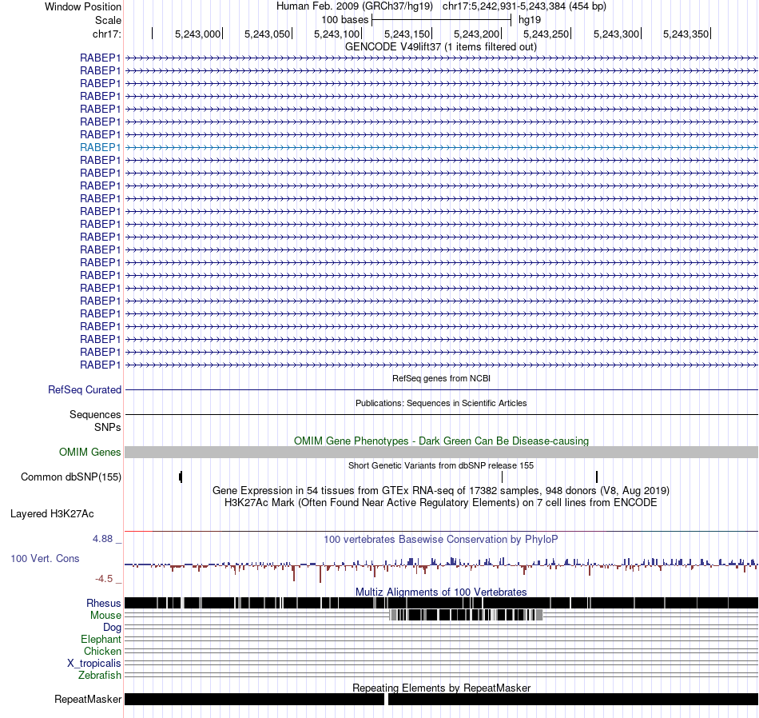Click the hg19 label beside the scale bar
Viewport: 759px width, 718px height.
click(530, 20)
